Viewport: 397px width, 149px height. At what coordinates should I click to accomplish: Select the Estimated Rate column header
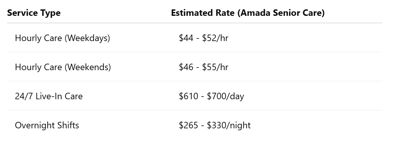(248, 13)
